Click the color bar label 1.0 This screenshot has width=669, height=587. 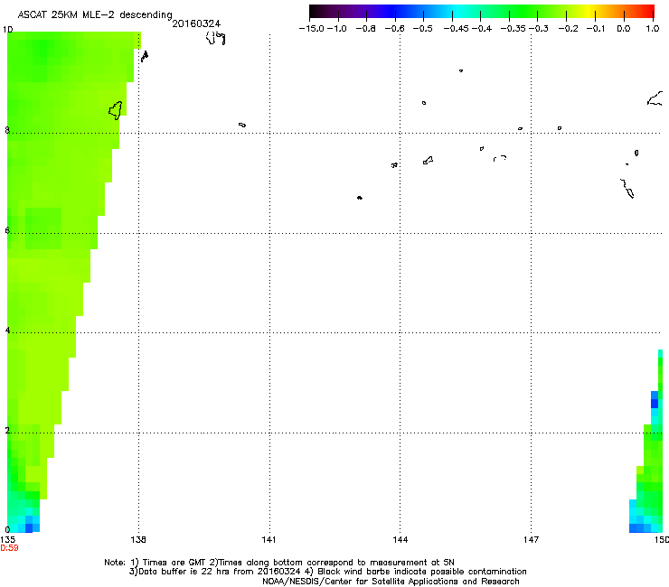point(653,29)
